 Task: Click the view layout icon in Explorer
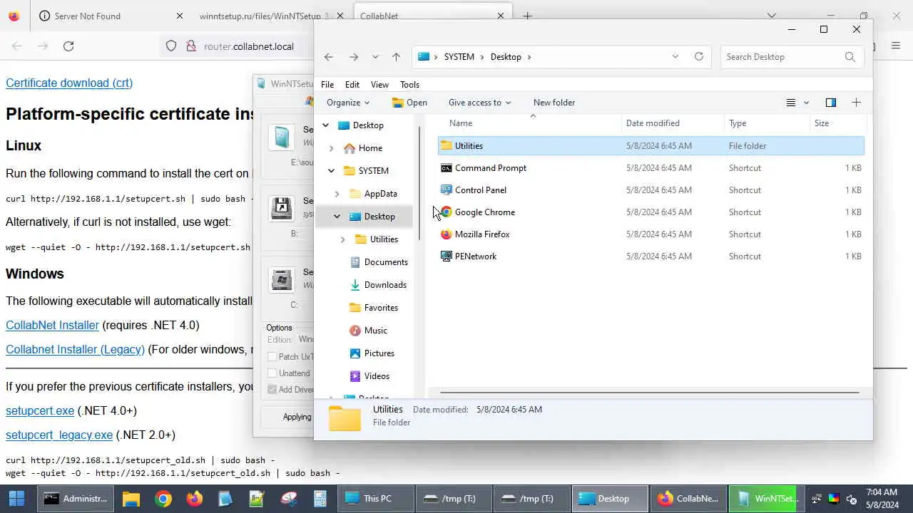point(791,103)
